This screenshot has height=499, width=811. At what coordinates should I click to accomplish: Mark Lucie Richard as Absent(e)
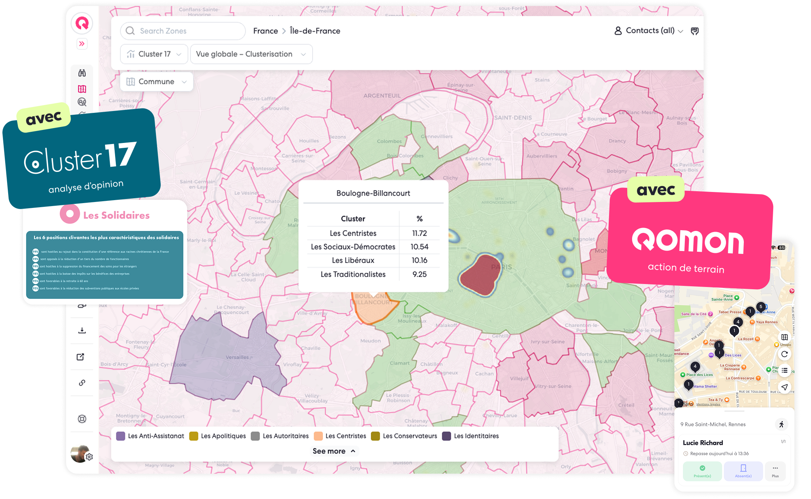click(x=743, y=471)
